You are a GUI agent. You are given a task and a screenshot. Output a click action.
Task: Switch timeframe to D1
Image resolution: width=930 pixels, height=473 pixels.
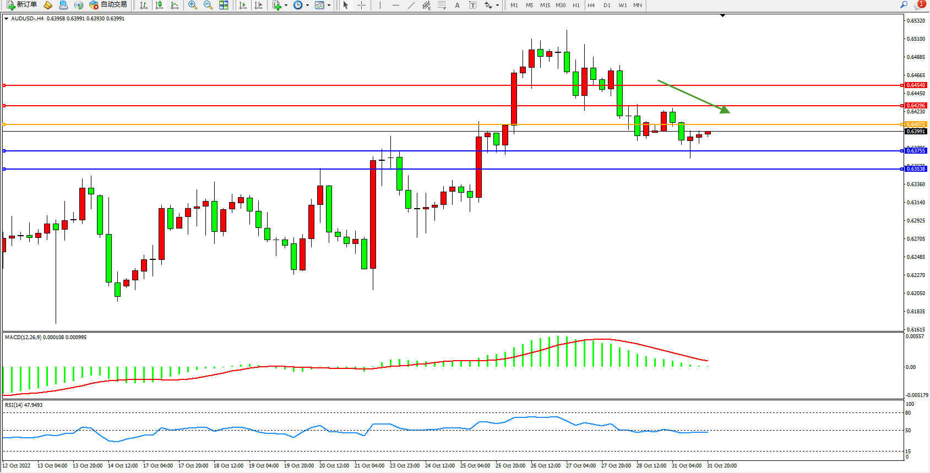pos(607,5)
